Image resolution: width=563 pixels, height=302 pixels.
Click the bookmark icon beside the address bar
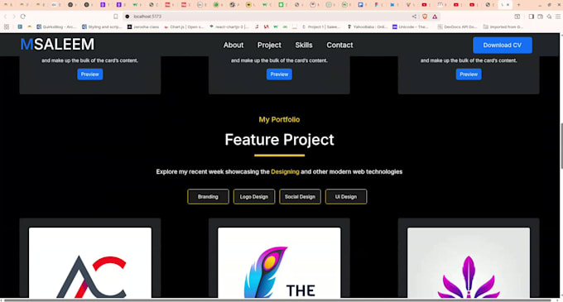coord(116,17)
